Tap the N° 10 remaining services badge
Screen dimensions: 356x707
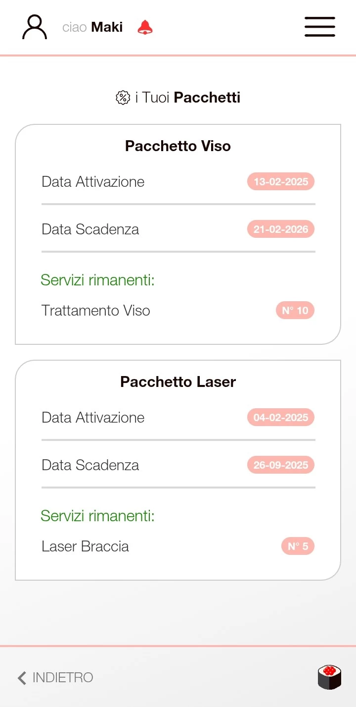(295, 311)
